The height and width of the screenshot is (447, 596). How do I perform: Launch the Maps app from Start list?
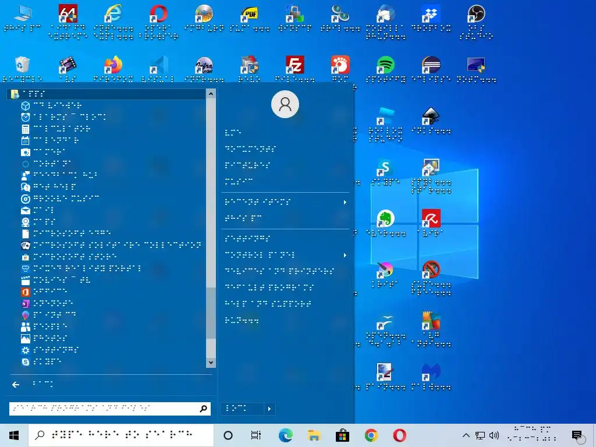coord(38,222)
